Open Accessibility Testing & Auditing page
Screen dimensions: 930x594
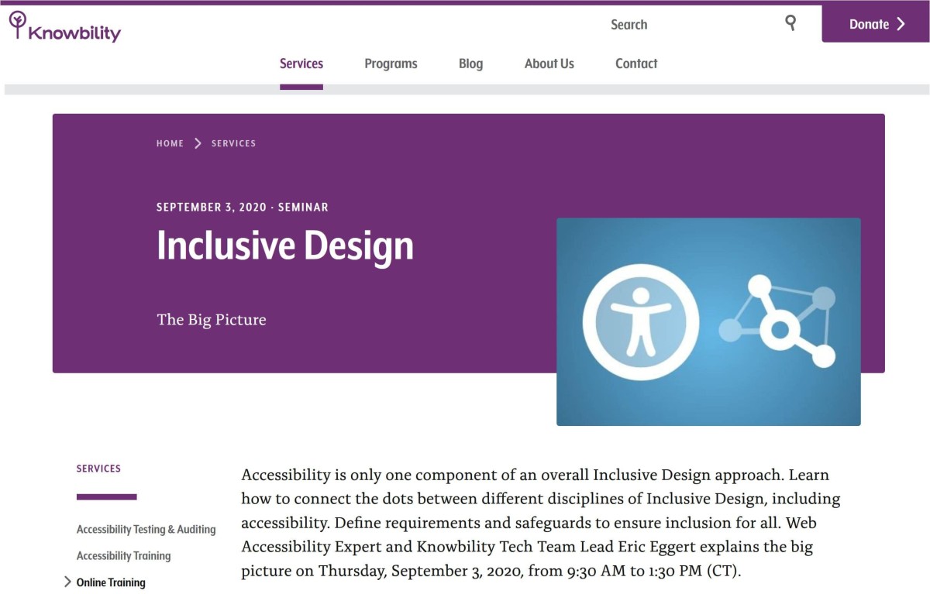[146, 529]
